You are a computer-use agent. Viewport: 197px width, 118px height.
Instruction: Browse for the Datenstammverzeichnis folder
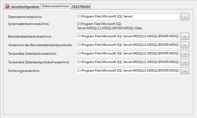[x=185, y=17]
